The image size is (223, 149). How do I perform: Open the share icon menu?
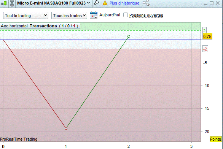(x=147, y=3)
